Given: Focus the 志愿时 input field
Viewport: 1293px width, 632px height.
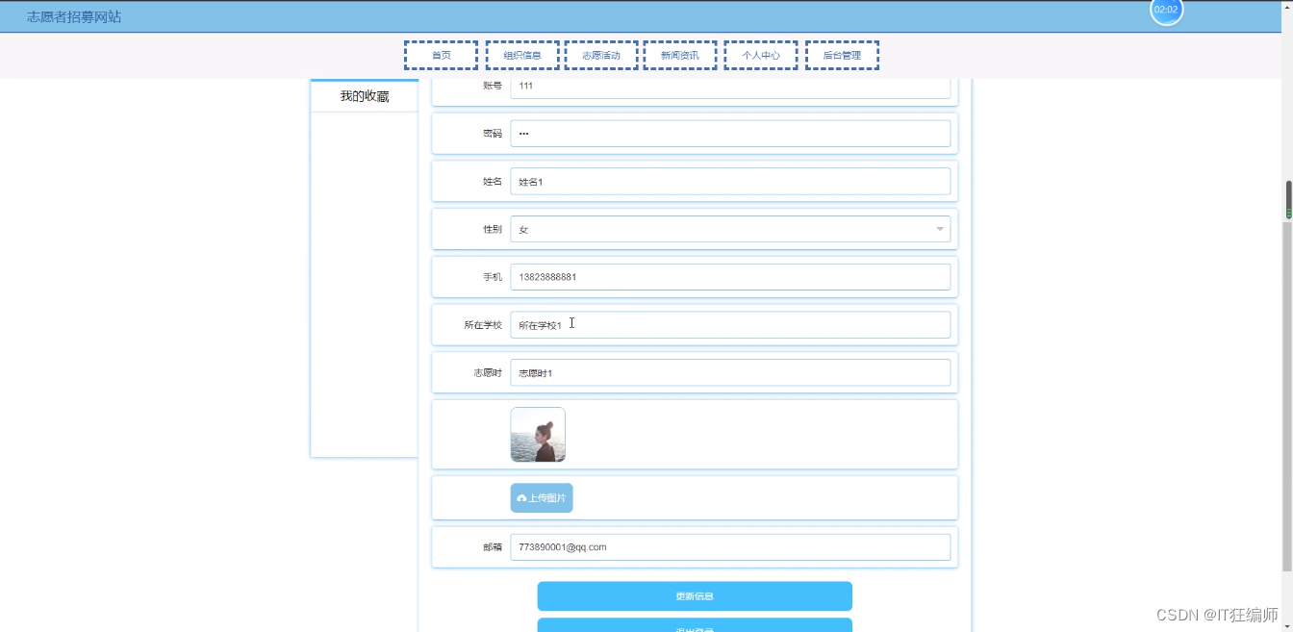Looking at the screenshot, I should [730, 373].
